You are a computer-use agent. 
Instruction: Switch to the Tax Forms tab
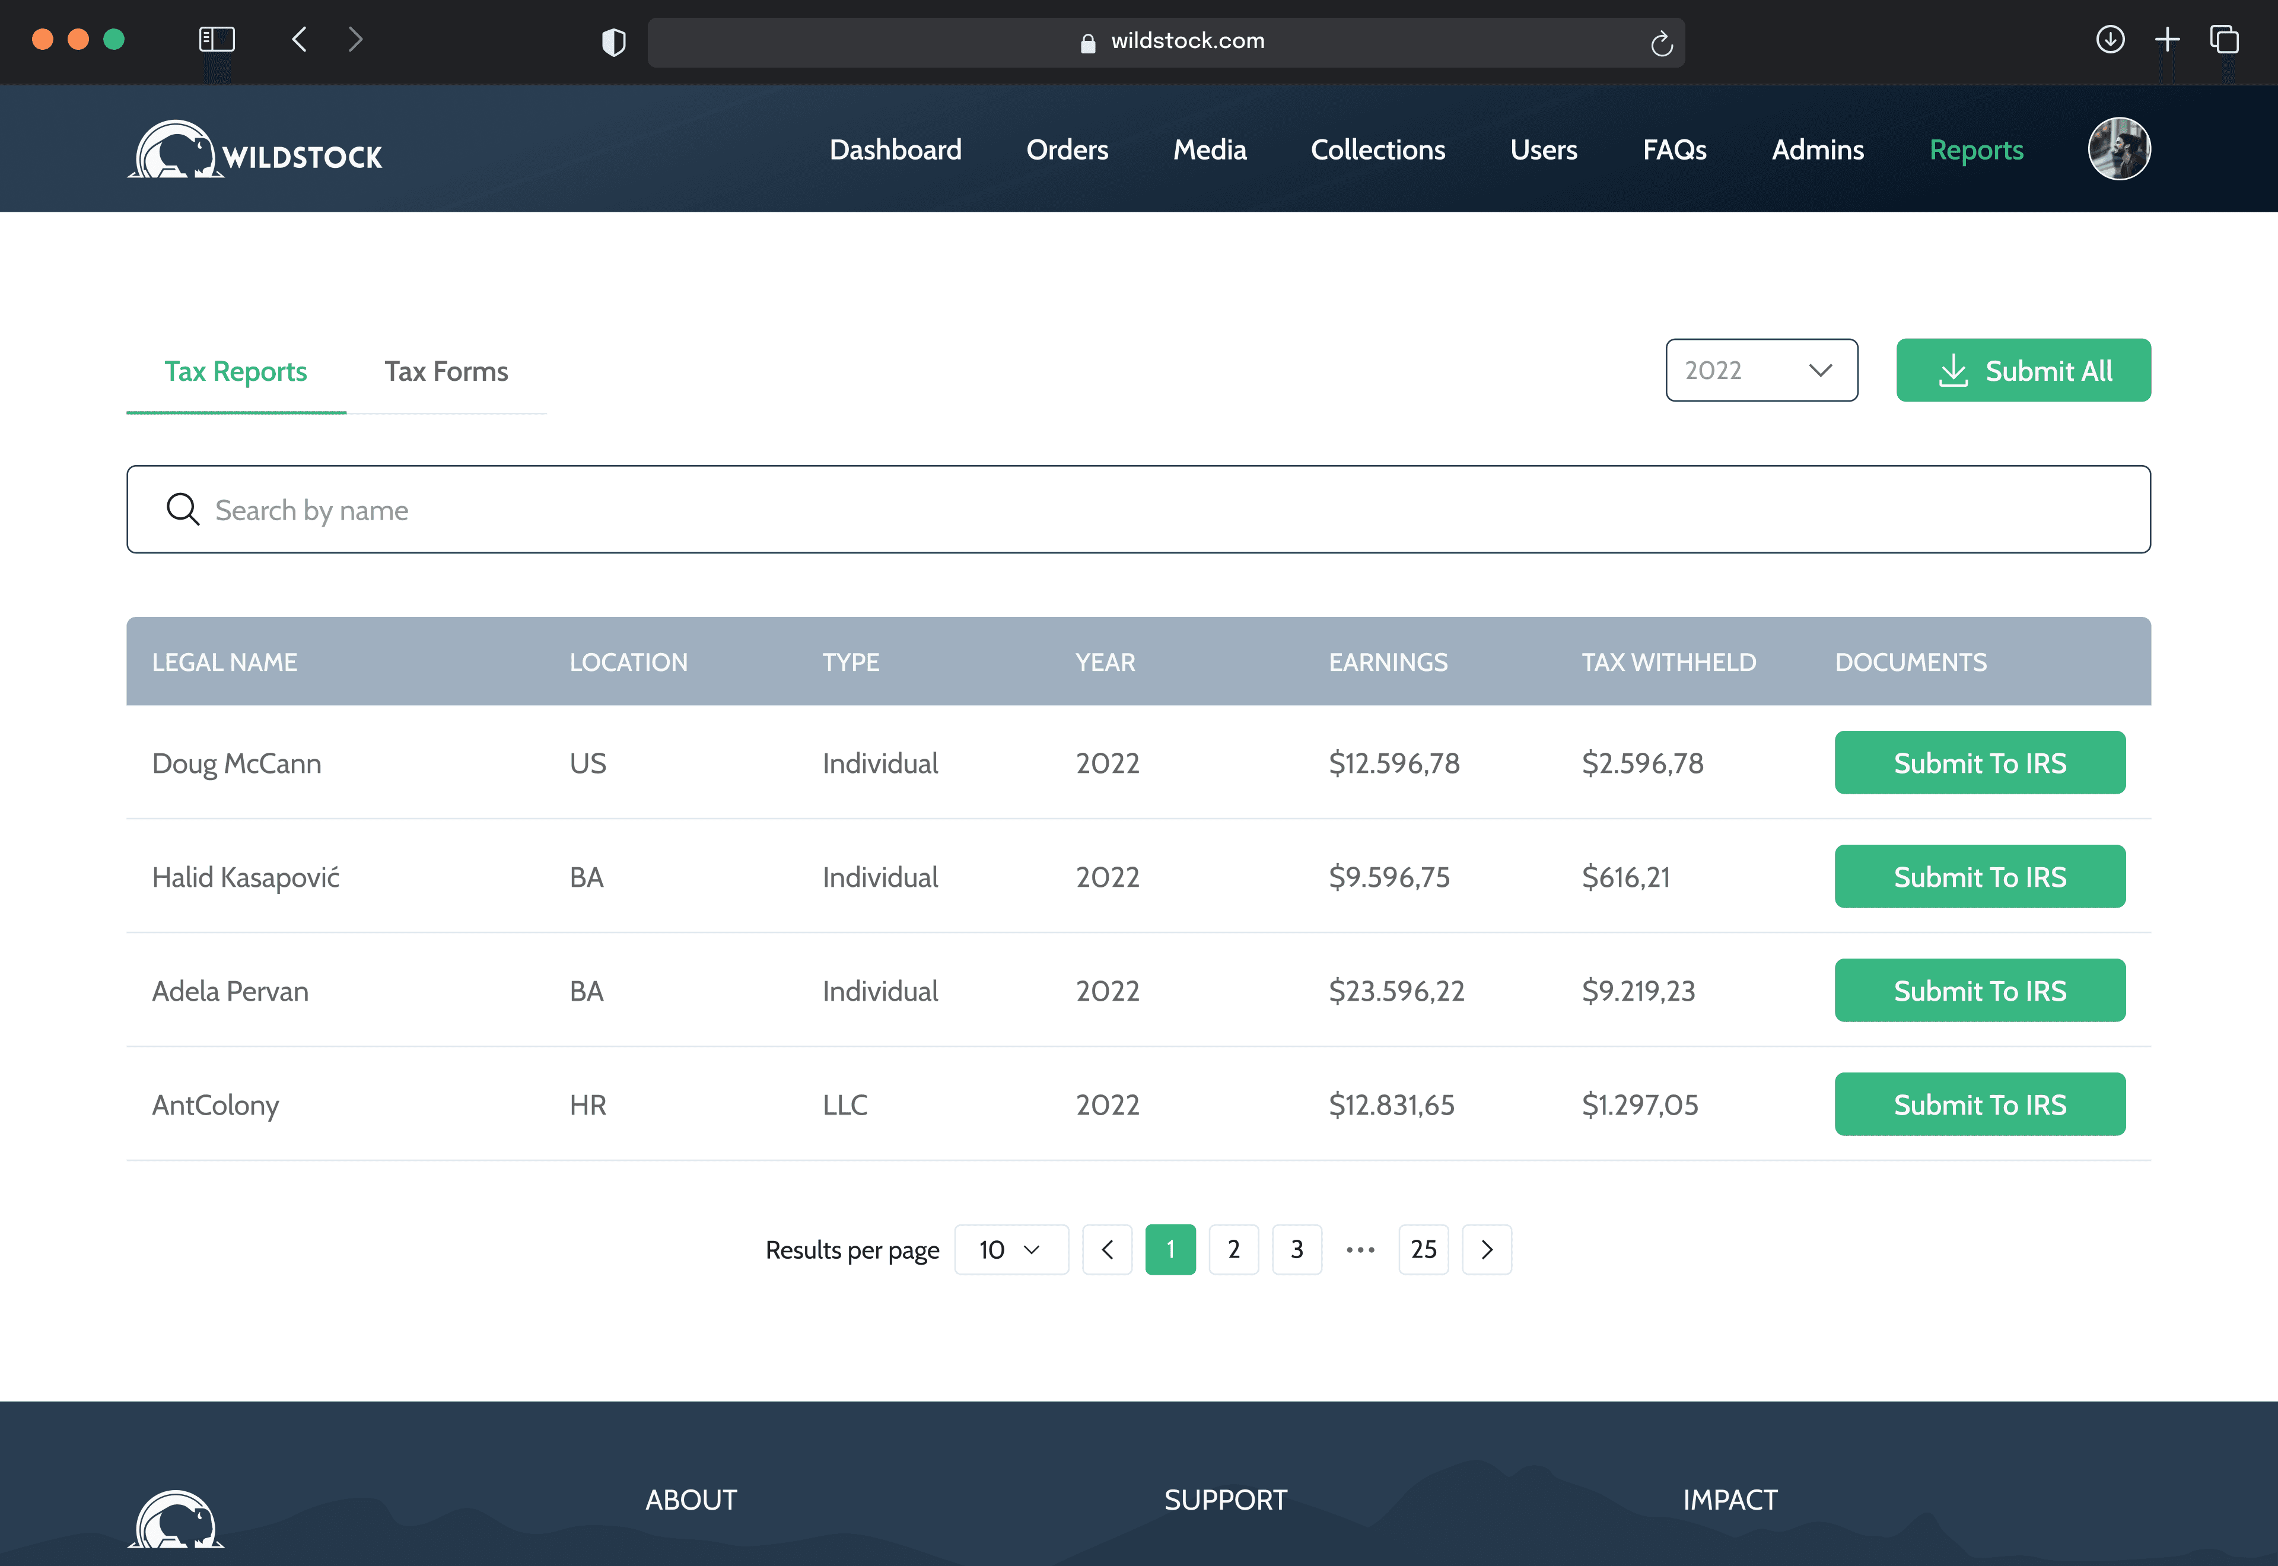446,371
